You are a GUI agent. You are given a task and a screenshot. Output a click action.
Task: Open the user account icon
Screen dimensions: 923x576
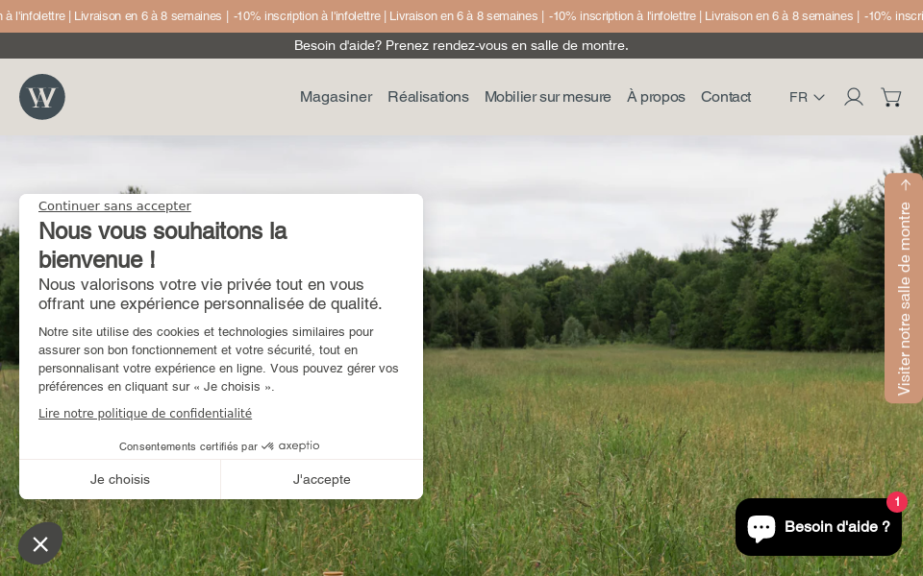pos(853,97)
